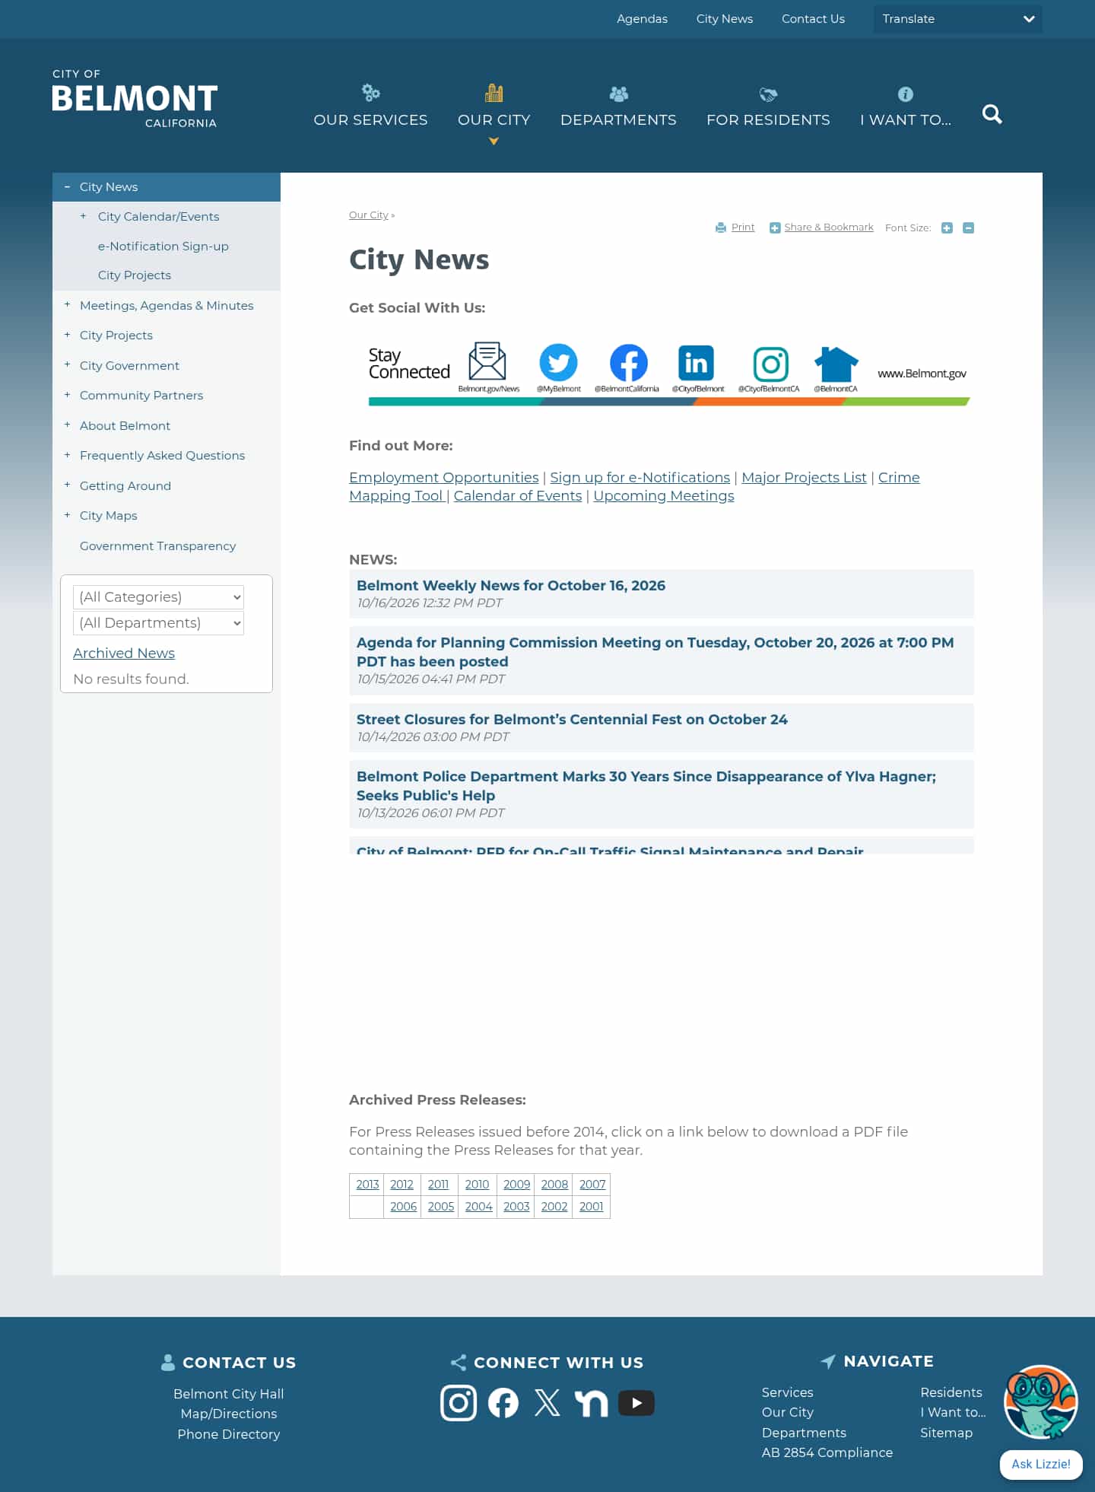Screen dimensions: 1095x1492
Task: Click the printer icon beside Print
Action: [721, 227]
